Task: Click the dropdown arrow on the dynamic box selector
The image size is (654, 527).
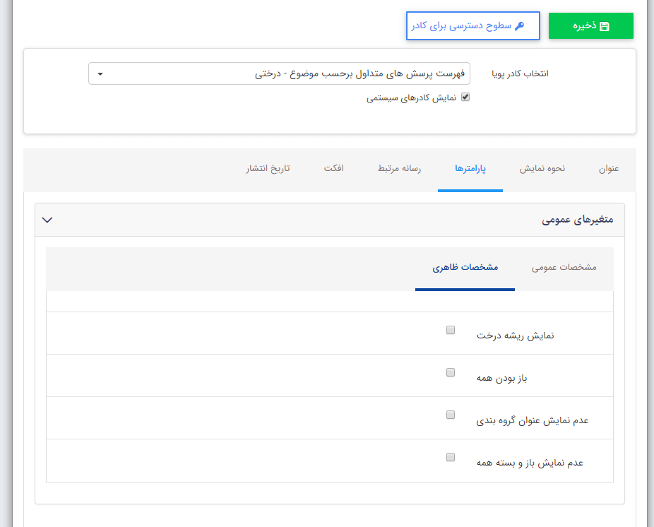Action: click(x=100, y=73)
